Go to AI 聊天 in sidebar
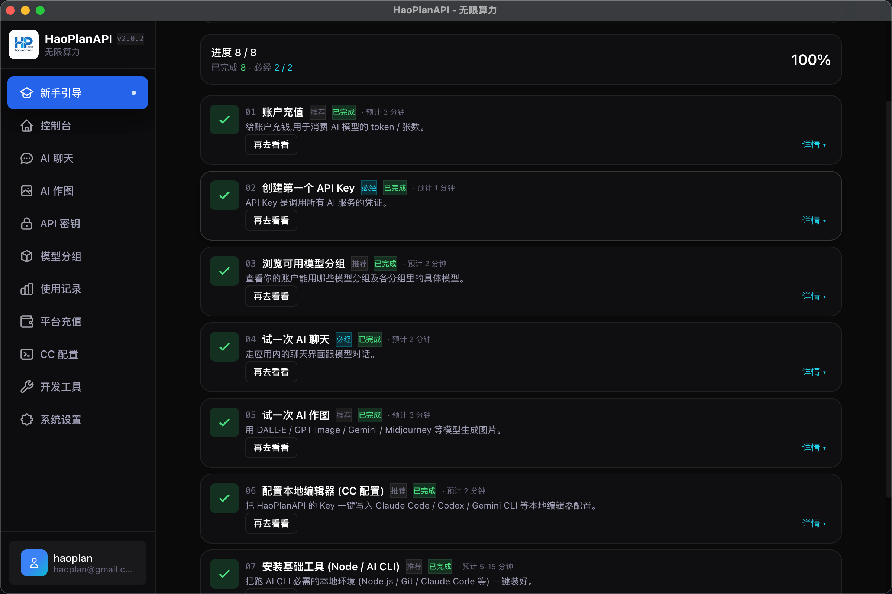892x594 pixels. [x=78, y=158]
